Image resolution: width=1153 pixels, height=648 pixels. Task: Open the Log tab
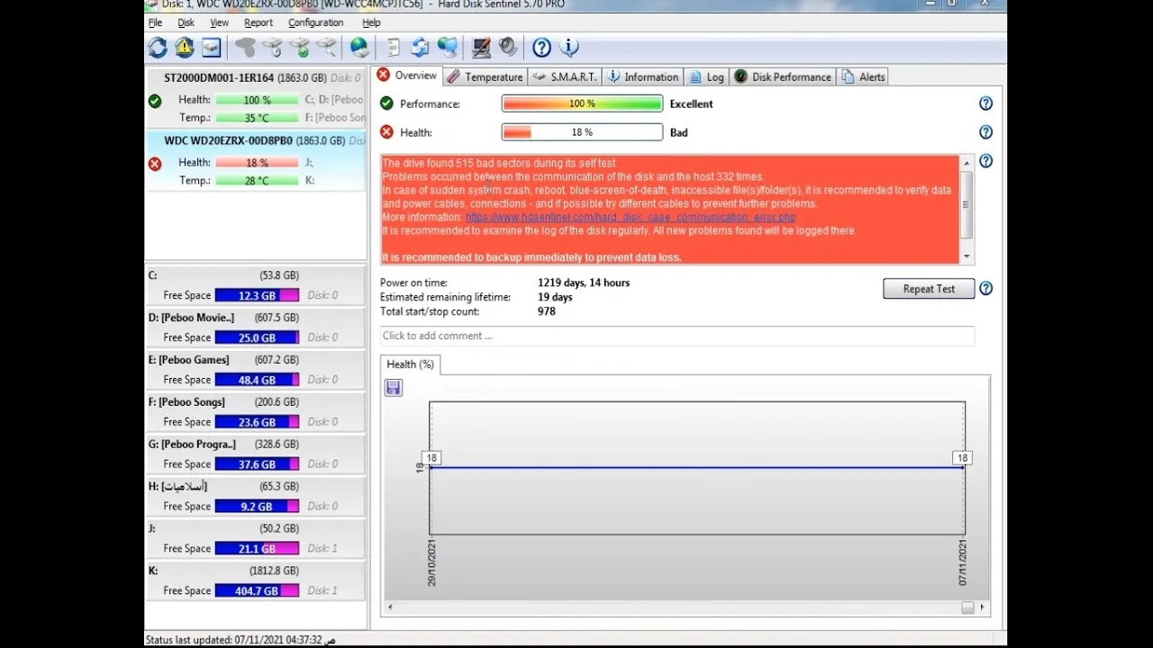(x=706, y=76)
